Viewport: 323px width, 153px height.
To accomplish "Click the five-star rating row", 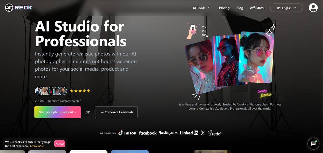I will (80, 91).
